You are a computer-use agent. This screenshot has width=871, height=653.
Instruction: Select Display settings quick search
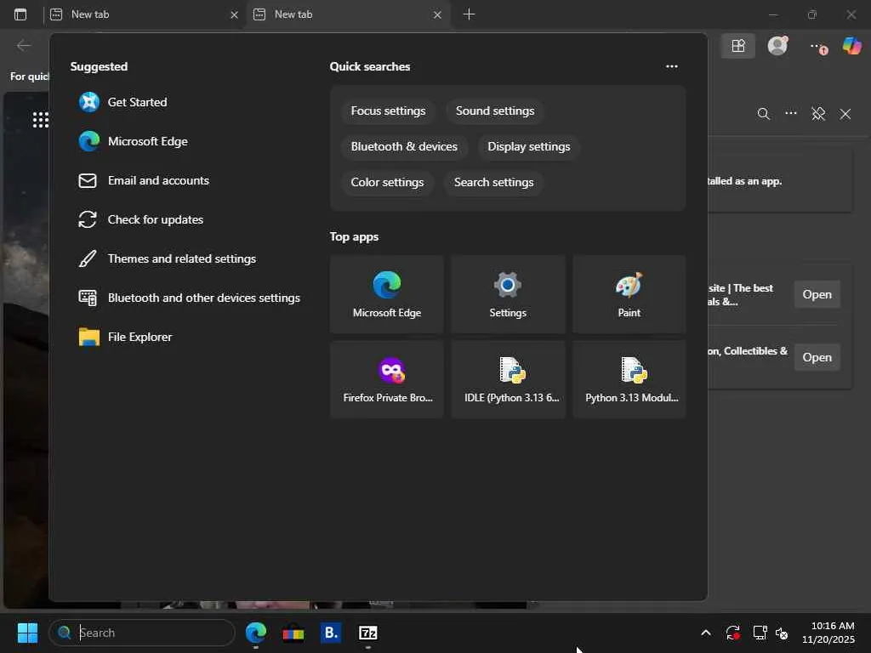[529, 146]
